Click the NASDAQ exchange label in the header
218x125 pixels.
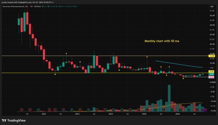click(x=37, y=6)
